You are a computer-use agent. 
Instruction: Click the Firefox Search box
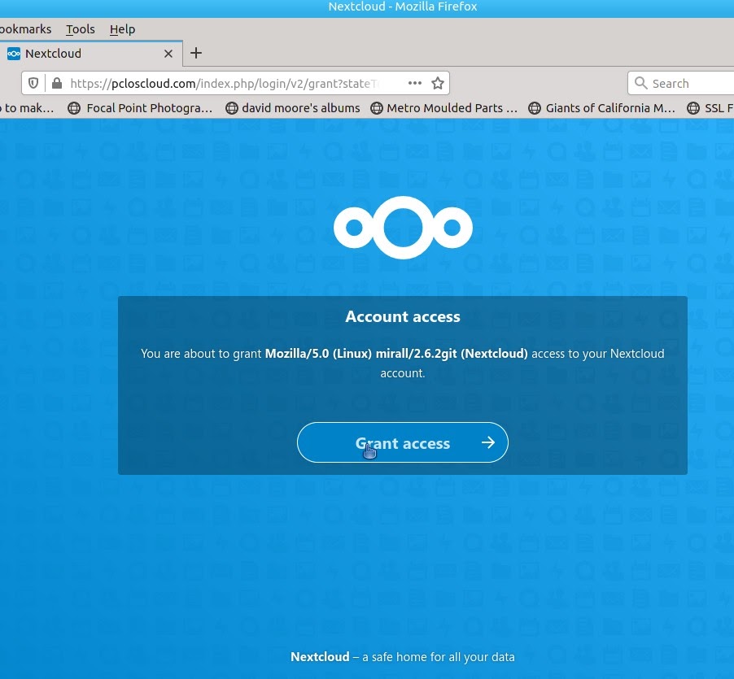tap(681, 83)
